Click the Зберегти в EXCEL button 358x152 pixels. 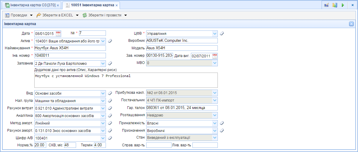(x=58, y=15)
